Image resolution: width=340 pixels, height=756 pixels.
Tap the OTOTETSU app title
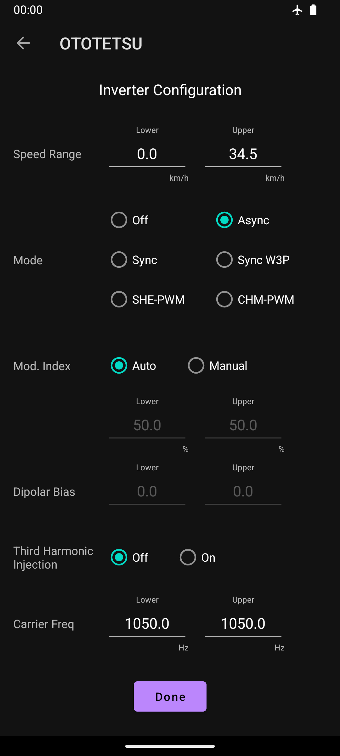tap(101, 43)
